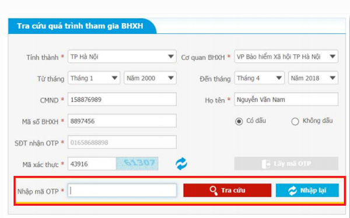Focus the Họ tên input field
The width and height of the screenshot is (350, 218).
tap(286, 99)
